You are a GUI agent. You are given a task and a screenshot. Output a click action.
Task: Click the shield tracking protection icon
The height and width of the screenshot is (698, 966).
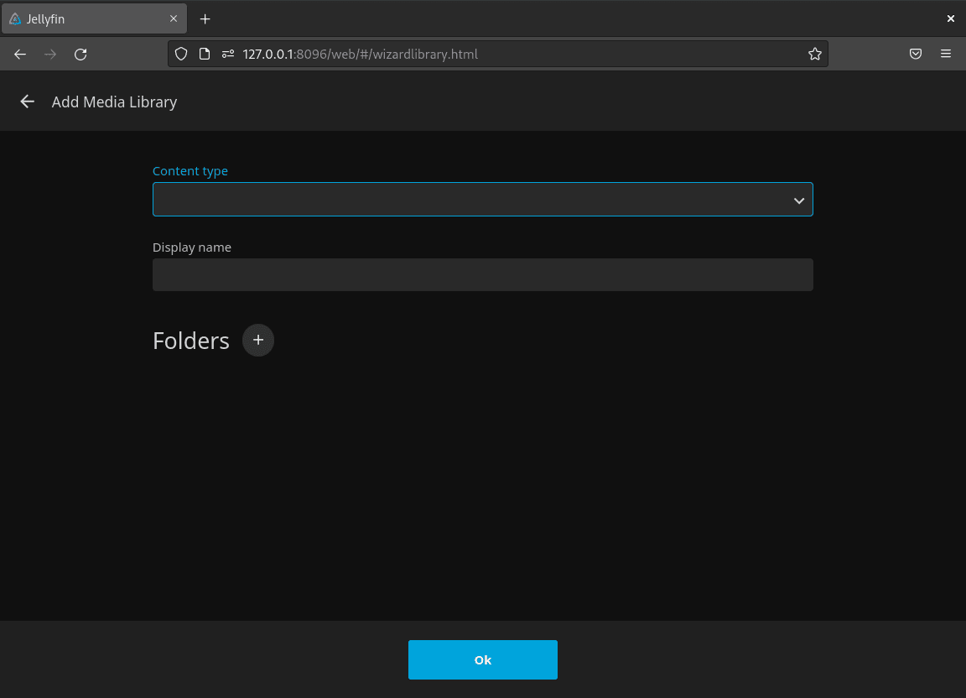pos(180,54)
